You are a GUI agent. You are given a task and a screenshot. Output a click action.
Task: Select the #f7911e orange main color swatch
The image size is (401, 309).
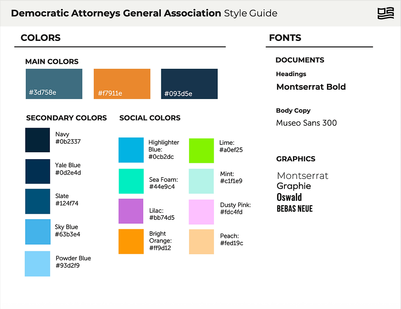[x=122, y=84]
